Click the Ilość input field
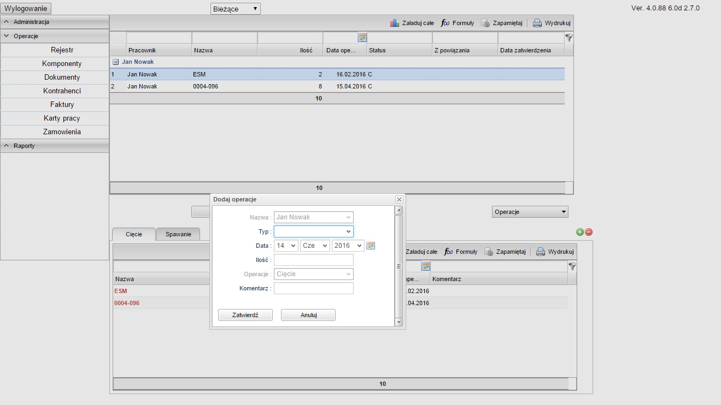Viewport: 721px width, 405px height. point(314,260)
